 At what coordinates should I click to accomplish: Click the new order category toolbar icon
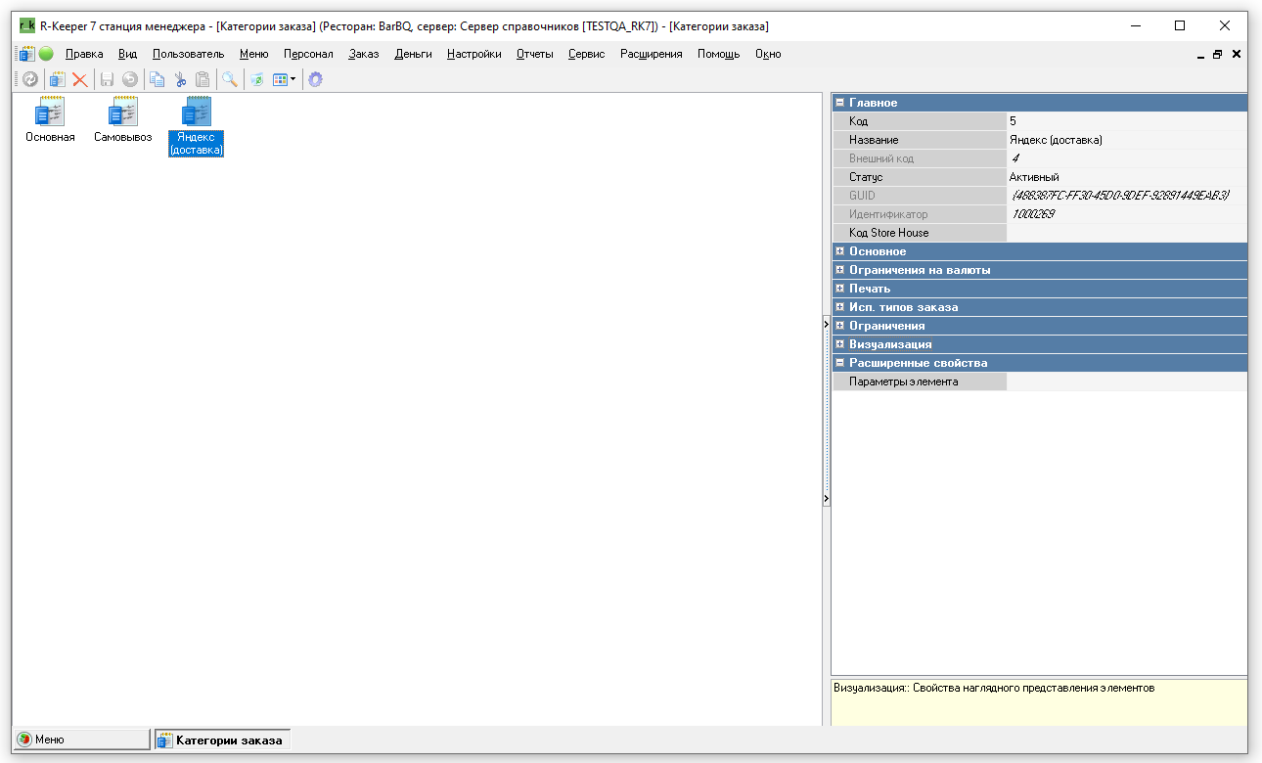[x=58, y=79]
